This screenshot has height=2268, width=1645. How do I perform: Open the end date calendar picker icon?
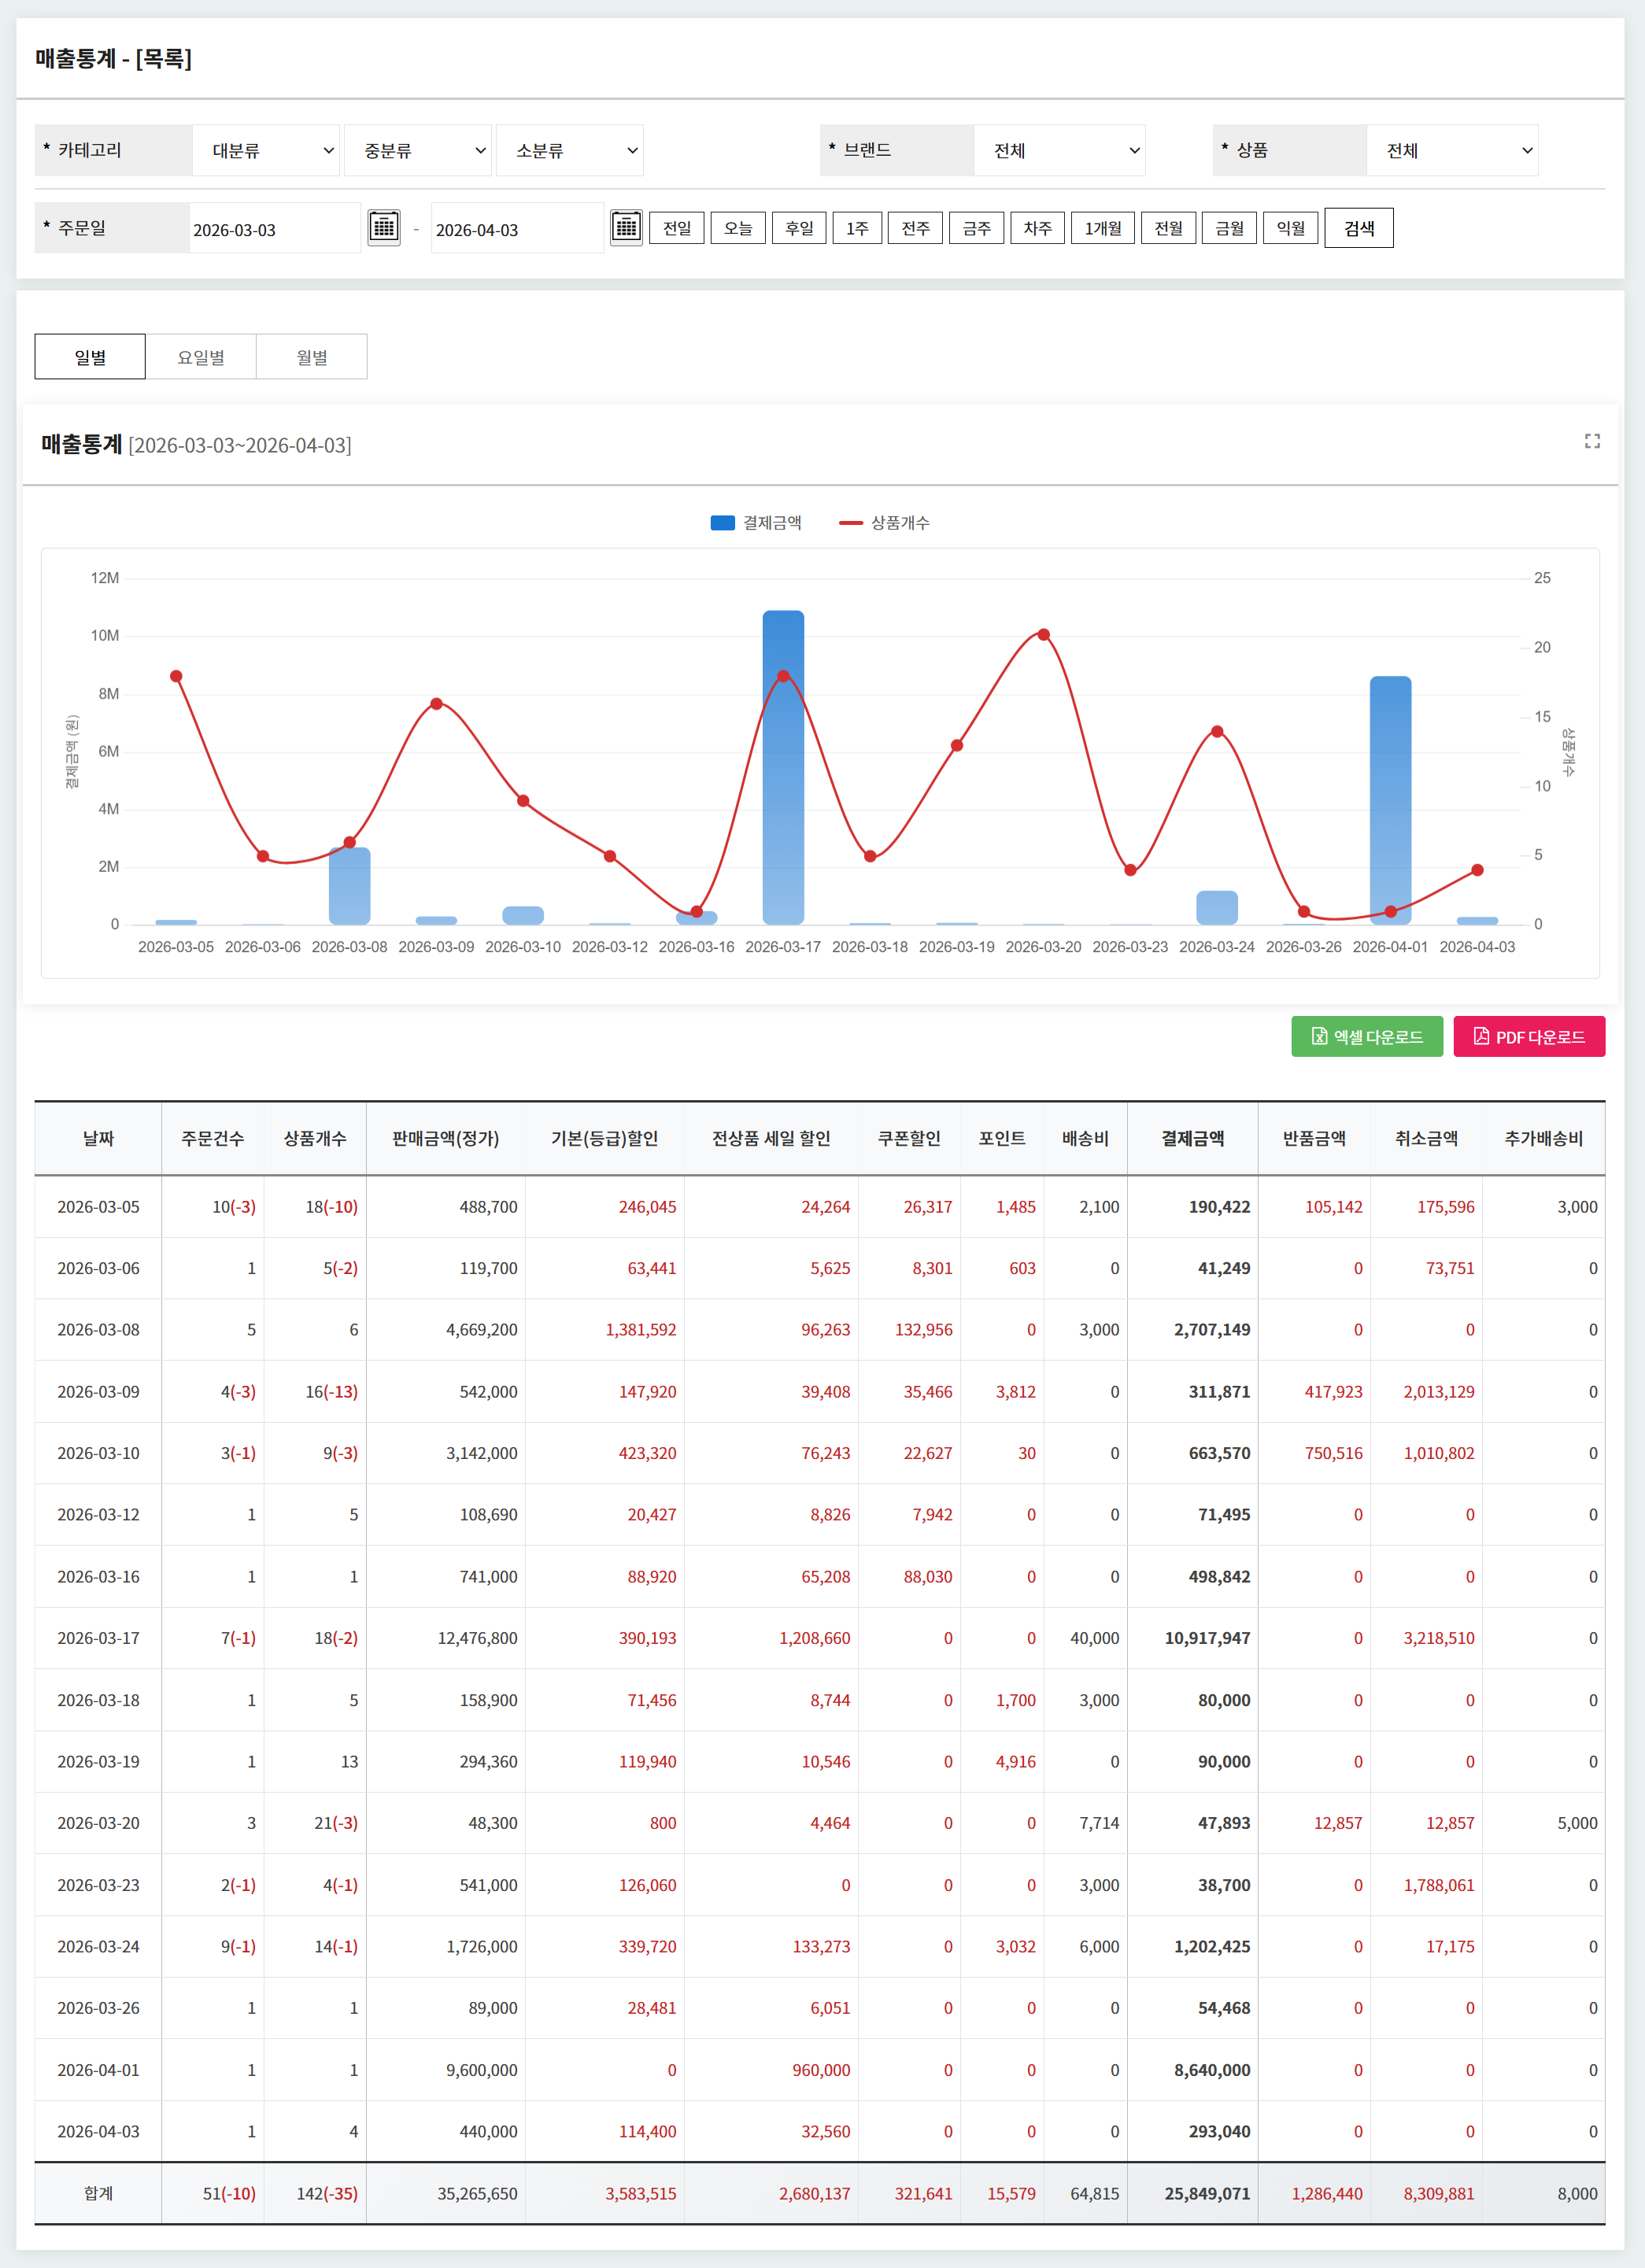[x=626, y=227]
